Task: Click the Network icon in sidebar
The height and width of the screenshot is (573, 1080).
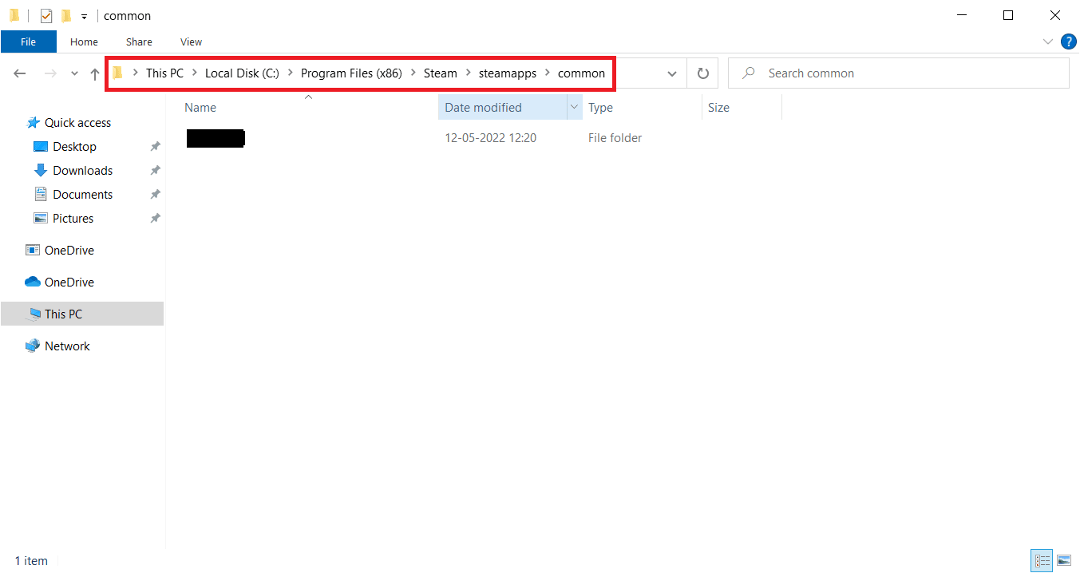Action: click(33, 346)
